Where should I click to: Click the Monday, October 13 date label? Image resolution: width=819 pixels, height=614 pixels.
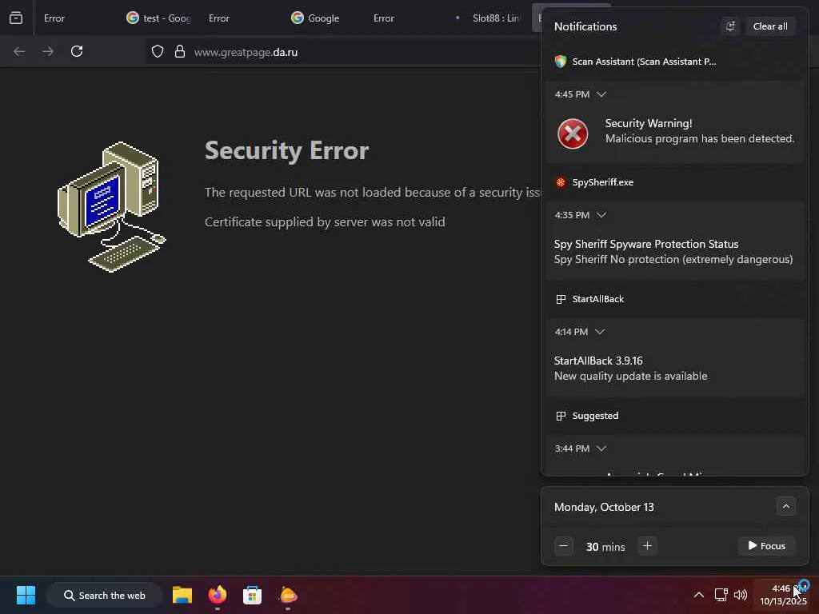tap(604, 507)
